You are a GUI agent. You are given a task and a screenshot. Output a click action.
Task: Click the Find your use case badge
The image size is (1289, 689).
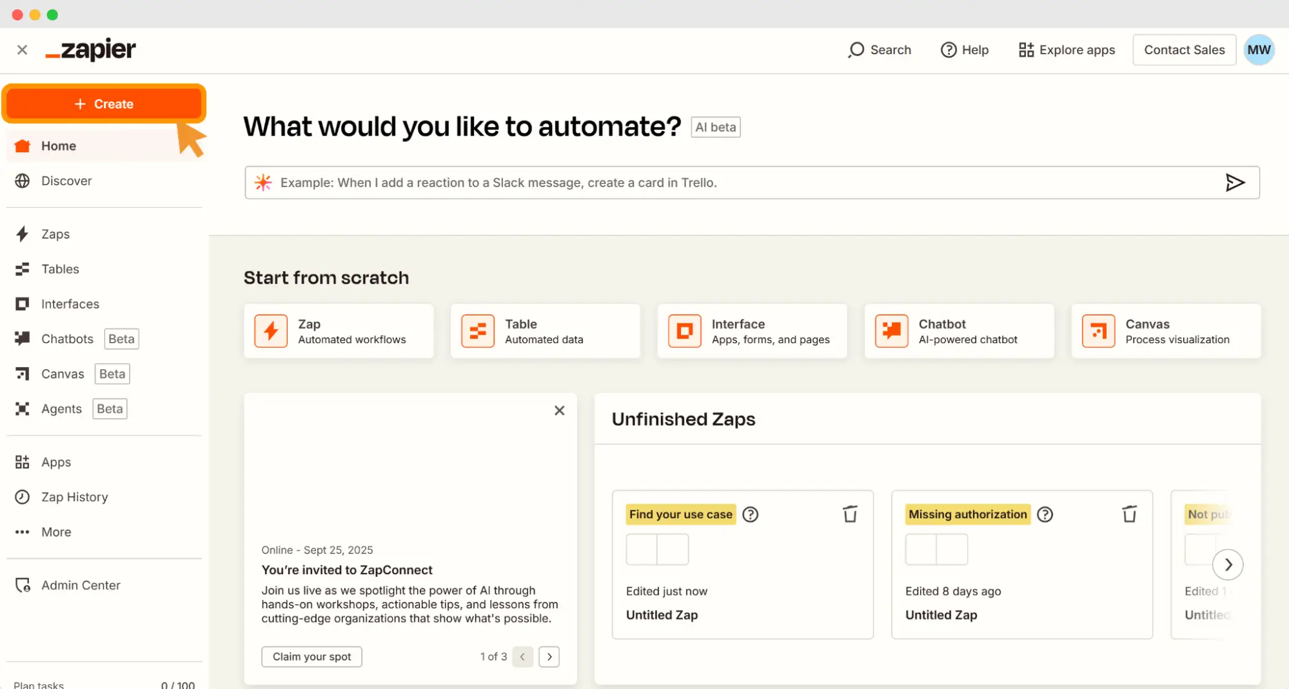(x=681, y=514)
